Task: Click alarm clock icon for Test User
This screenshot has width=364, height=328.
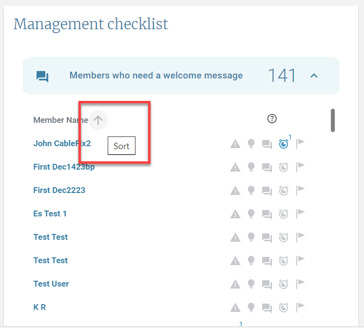Action: tap(283, 284)
